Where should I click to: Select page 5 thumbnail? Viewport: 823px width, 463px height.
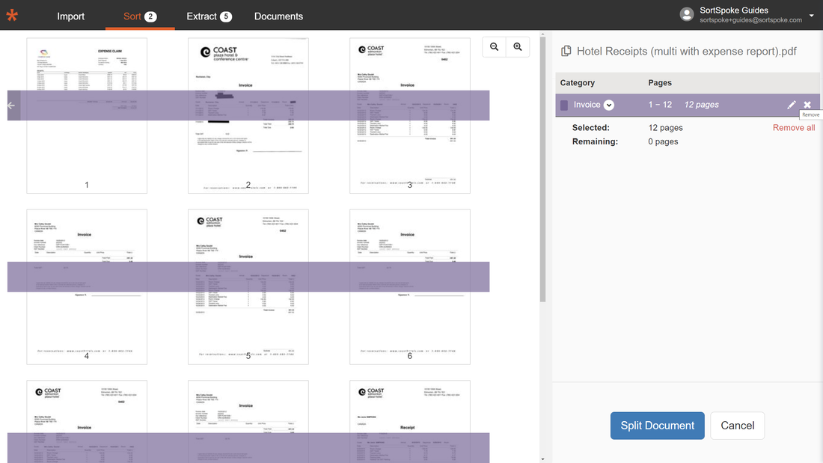248,286
